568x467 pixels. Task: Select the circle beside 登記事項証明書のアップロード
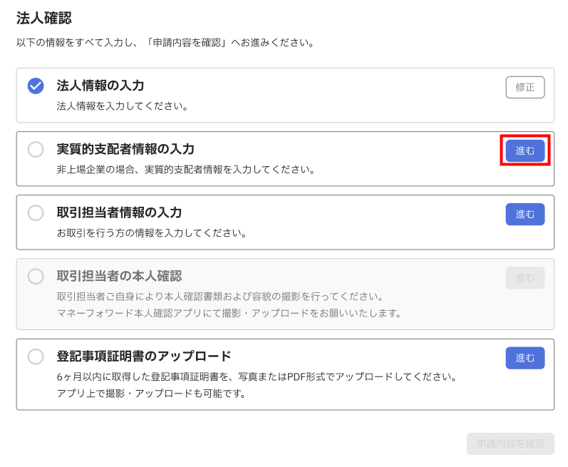[x=36, y=356]
